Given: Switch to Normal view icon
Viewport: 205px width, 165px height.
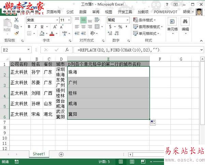Looking at the screenshot, I should pyautogui.click(x=121, y=162).
